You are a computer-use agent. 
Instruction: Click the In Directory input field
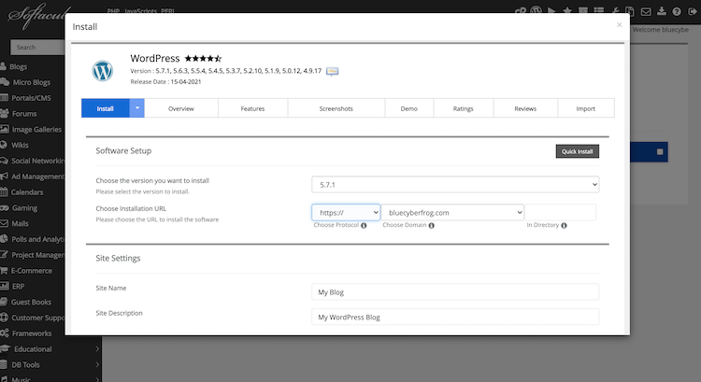pyautogui.click(x=560, y=213)
